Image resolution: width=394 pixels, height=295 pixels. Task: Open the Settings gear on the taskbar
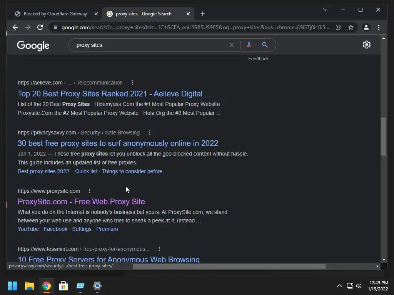point(97,286)
